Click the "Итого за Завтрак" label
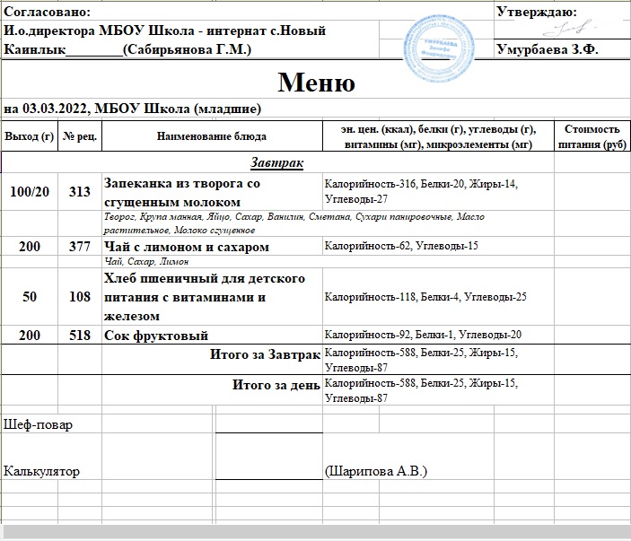Image resolution: width=631 pixels, height=541 pixels. click(265, 355)
